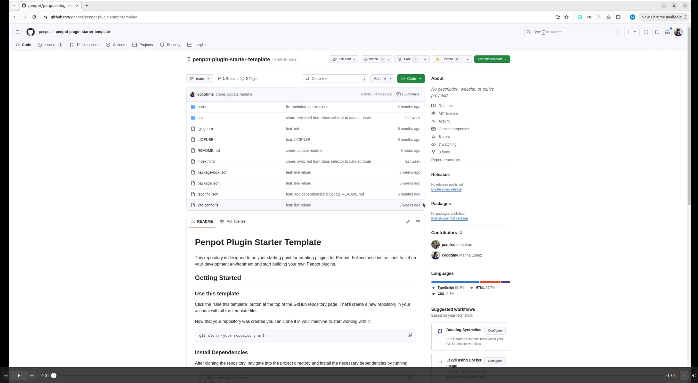Toggle the Watch dropdown notification options
Screen dimensions: 698x383
pyautogui.click(x=389, y=59)
